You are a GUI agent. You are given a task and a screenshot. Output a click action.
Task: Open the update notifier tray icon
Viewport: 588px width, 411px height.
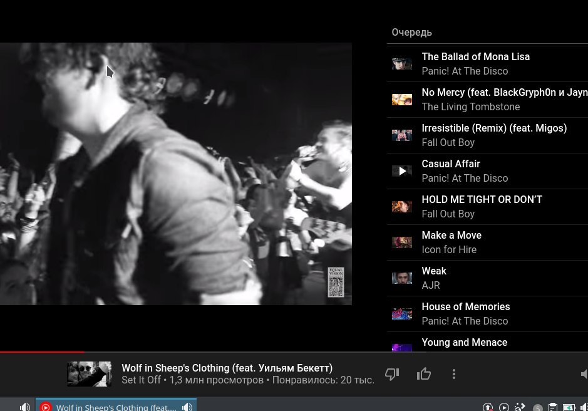tap(488, 407)
